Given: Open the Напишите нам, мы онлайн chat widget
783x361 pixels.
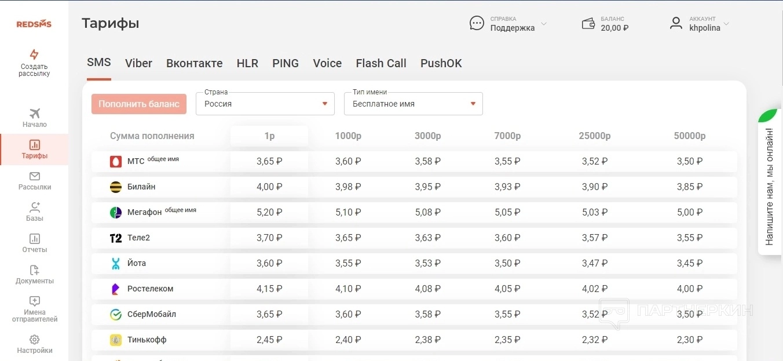Looking at the screenshot, I should pyautogui.click(x=769, y=185).
